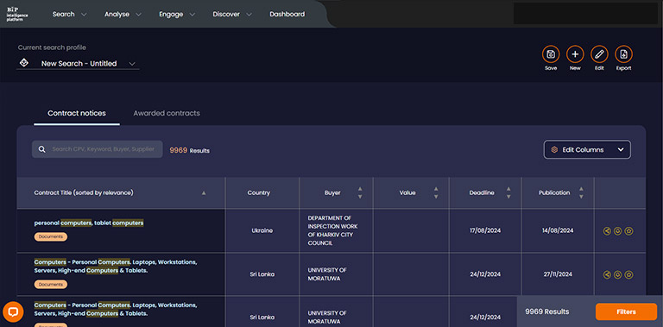Switch to the Awarded contracts tab

167,113
